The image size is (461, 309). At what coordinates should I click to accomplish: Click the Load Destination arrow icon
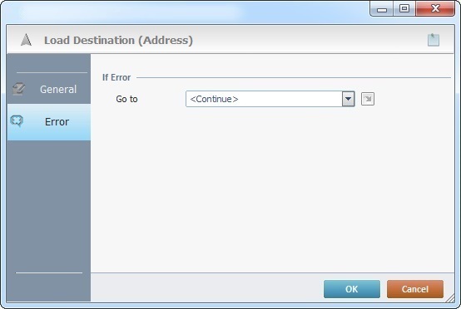pyautogui.click(x=26, y=40)
